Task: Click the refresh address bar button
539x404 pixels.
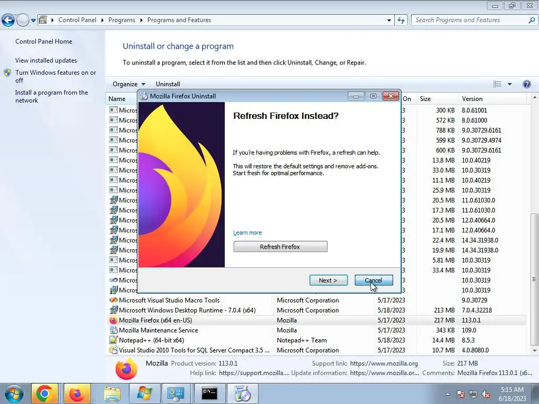Action: [401, 21]
